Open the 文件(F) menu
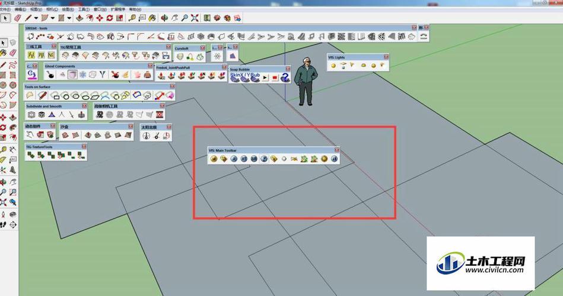 point(5,9)
